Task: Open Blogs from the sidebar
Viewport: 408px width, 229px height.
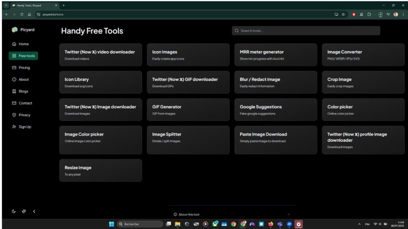Action: point(20,91)
